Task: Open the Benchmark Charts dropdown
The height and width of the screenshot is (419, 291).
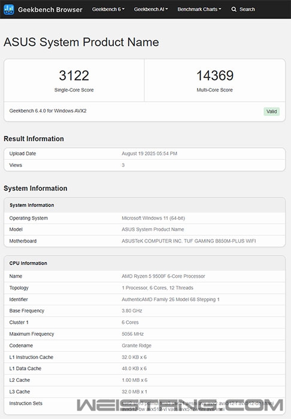Action: pyautogui.click(x=199, y=10)
